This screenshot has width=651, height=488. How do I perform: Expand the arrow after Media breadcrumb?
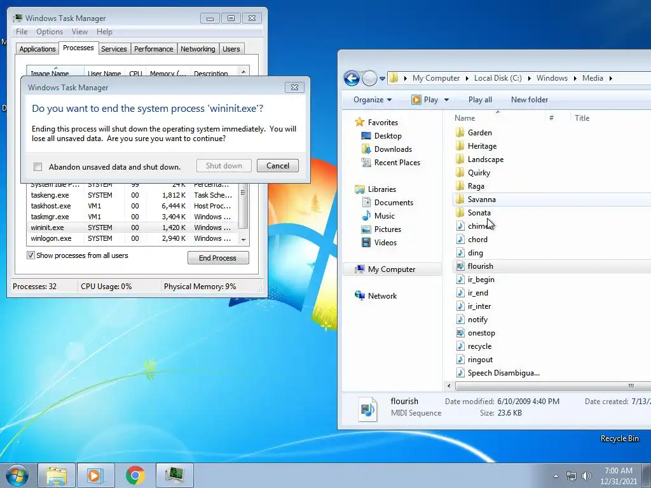[x=611, y=78]
